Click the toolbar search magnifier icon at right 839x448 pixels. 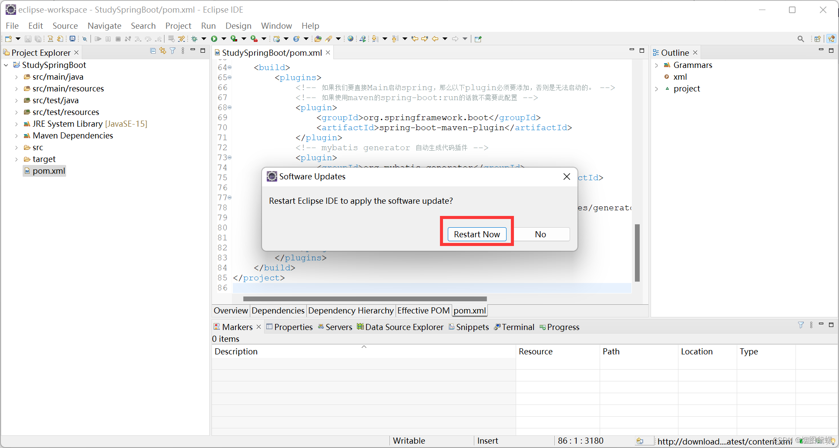pyautogui.click(x=801, y=39)
